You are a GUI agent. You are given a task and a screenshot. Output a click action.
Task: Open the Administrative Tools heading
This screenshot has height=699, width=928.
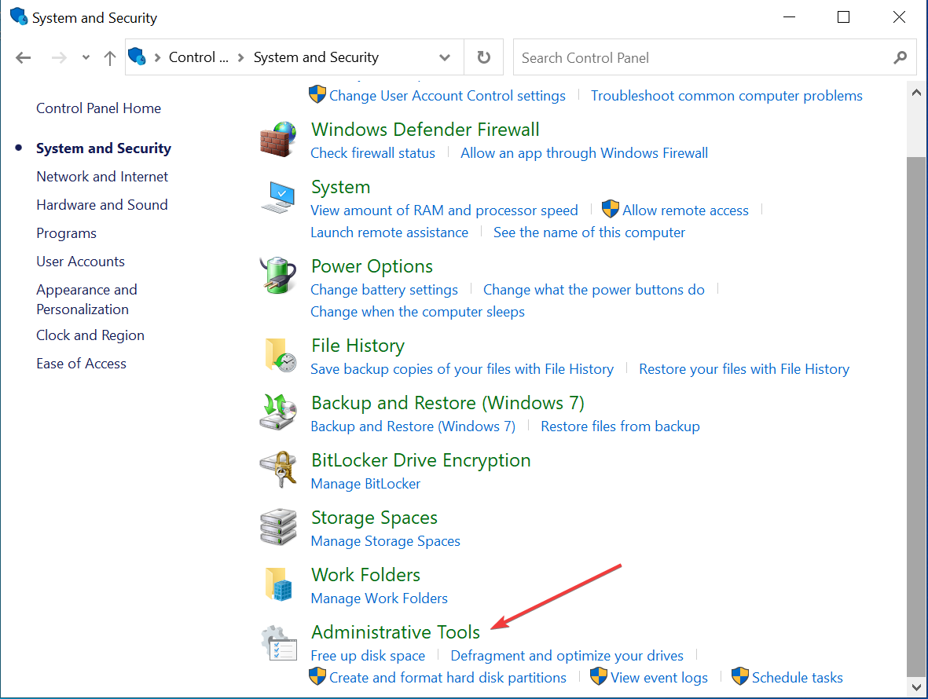coord(395,632)
